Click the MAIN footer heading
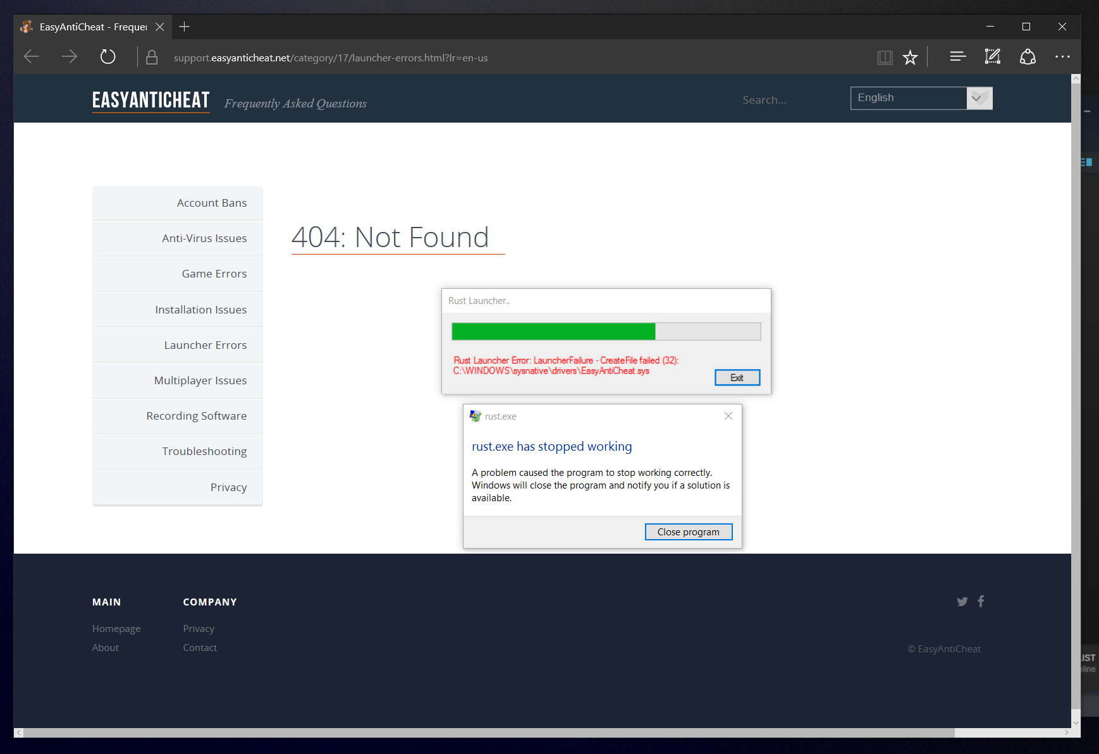This screenshot has height=754, width=1099. [x=106, y=602]
